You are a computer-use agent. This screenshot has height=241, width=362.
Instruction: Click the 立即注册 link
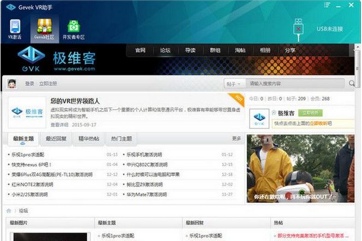coord(48,84)
